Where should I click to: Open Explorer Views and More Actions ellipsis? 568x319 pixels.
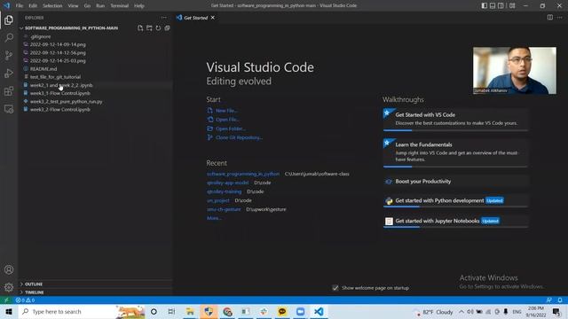(x=163, y=18)
